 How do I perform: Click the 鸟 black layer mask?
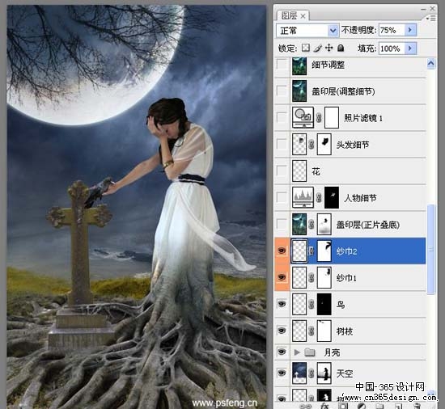324,304
